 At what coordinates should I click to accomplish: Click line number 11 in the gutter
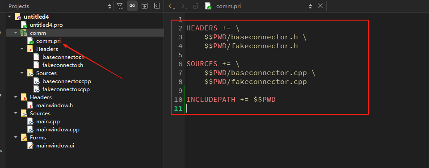(x=178, y=109)
